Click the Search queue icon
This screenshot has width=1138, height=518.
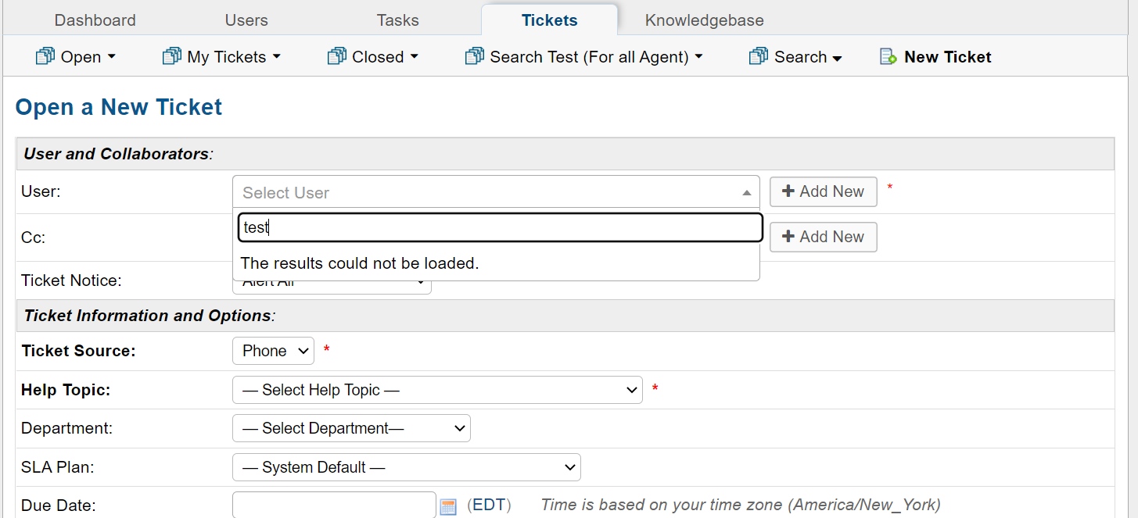758,56
